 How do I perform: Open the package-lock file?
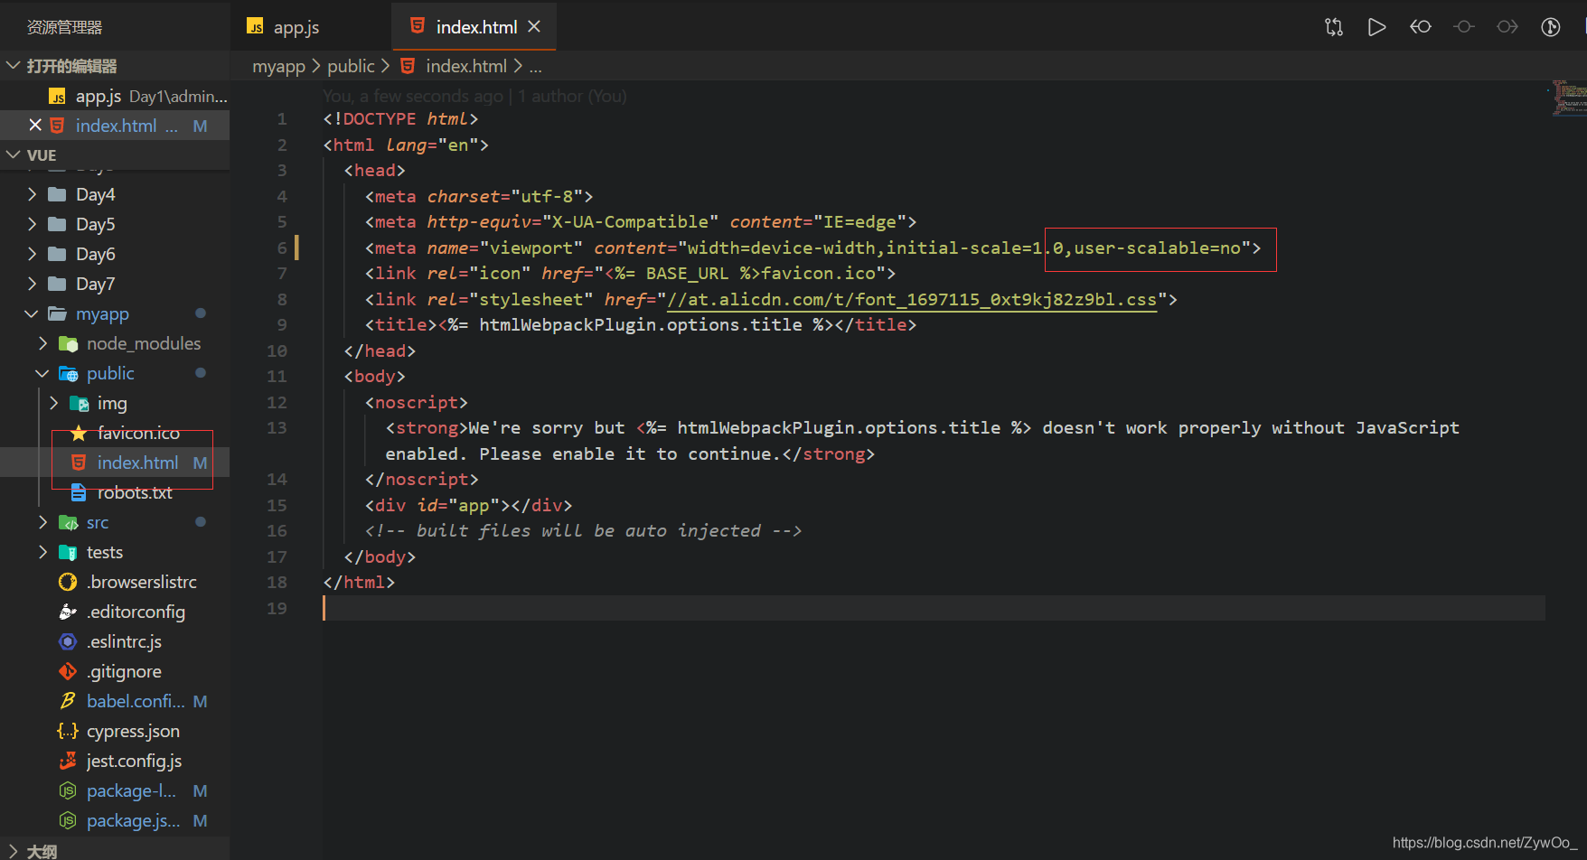point(131,790)
